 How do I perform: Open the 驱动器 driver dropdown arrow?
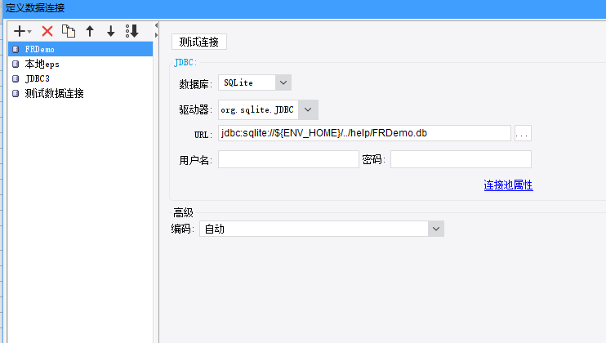pyautogui.click(x=308, y=109)
